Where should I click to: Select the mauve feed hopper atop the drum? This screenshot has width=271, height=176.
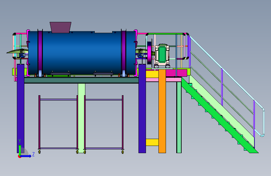[x=61, y=27]
